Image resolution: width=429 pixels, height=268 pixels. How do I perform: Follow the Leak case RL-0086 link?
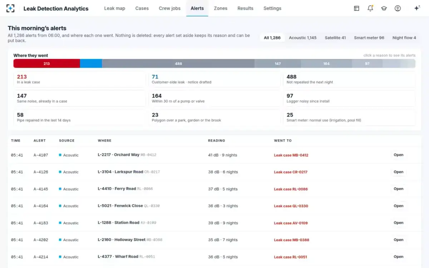pyautogui.click(x=291, y=189)
